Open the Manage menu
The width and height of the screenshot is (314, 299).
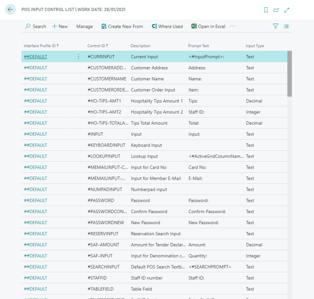click(x=84, y=26)
